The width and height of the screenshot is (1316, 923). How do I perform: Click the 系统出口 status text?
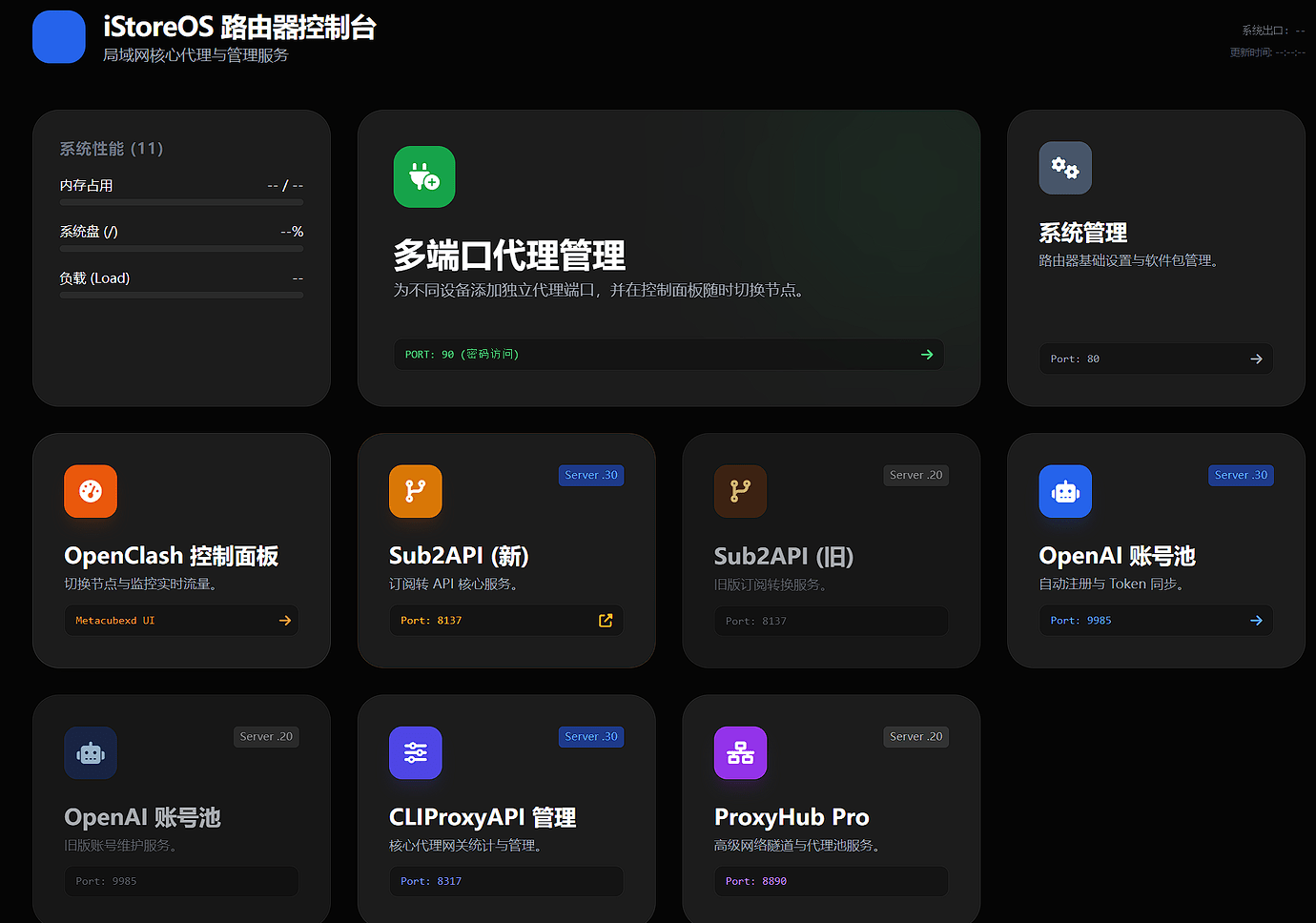point(1273,31)
